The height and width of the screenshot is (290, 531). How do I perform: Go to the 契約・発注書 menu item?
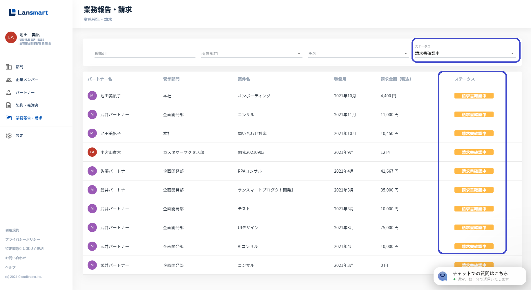[x=27, y=105]
